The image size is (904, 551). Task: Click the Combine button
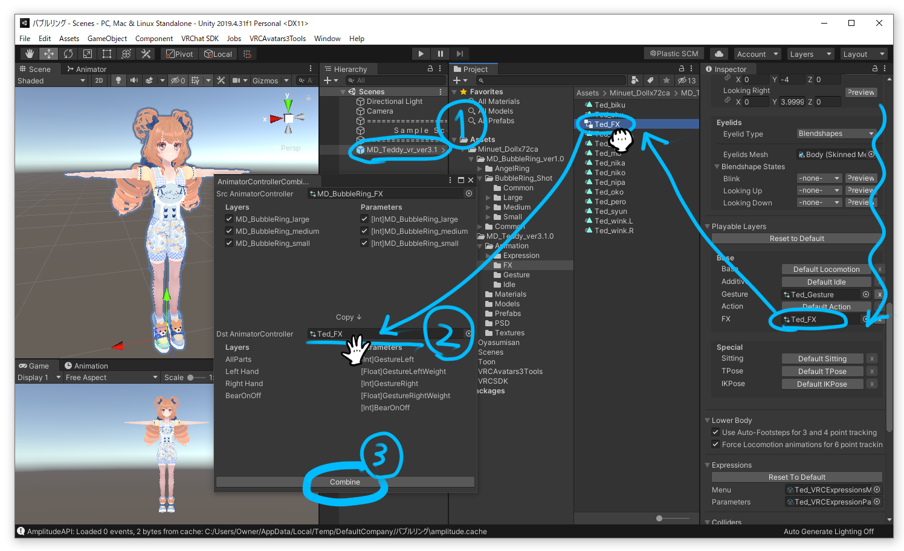[345, 482]
